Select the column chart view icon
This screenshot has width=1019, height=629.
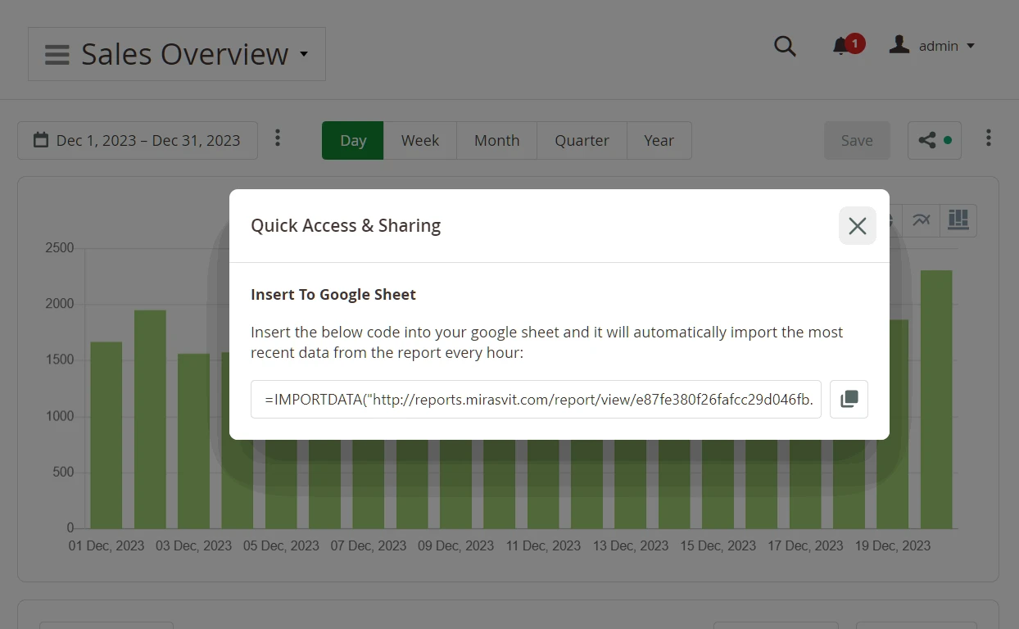coord(958,220)
